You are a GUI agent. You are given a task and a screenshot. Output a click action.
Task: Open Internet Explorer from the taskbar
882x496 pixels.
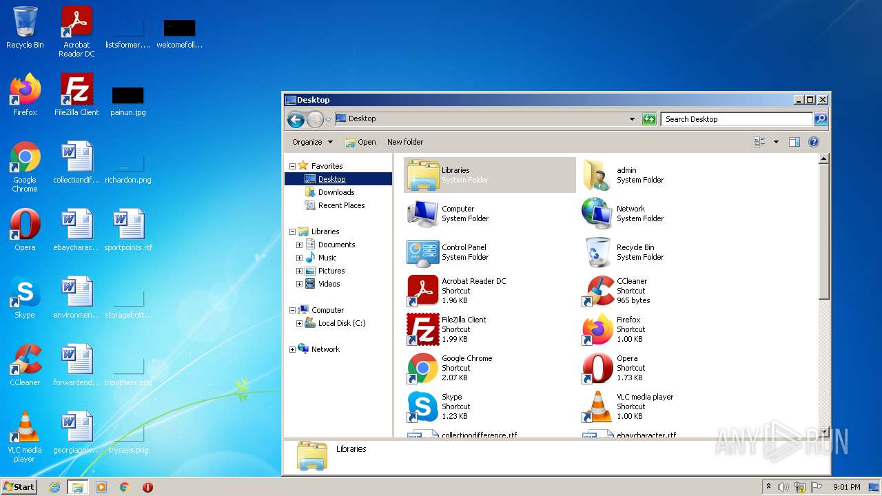click(x=54, y=487)
